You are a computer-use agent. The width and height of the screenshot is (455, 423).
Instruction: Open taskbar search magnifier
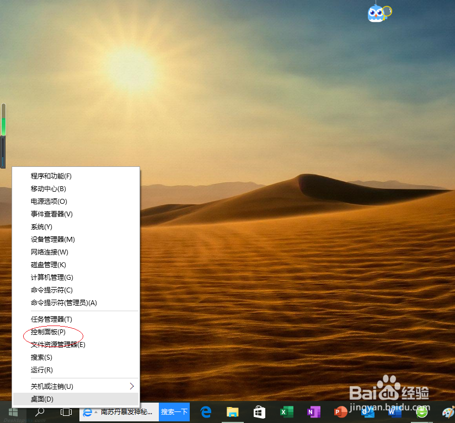click(x=40, y=411)
